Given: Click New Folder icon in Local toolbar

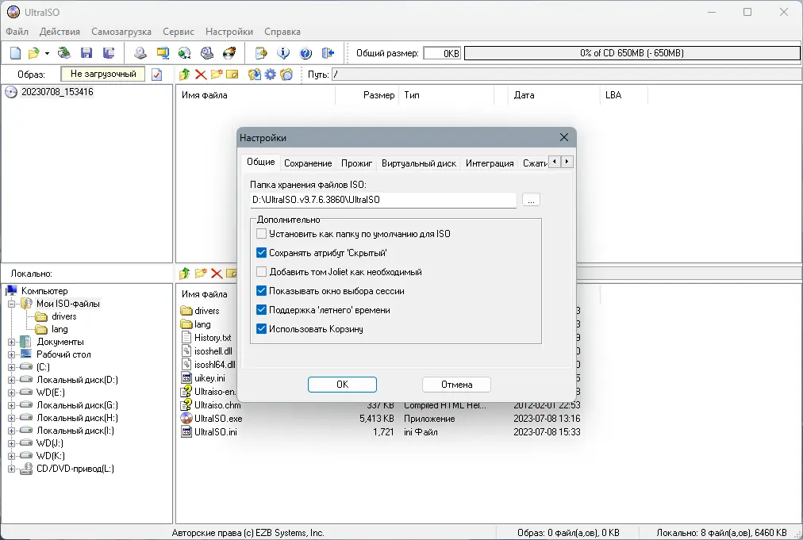Looking at the screenshot, I should [x=201, y=274].
